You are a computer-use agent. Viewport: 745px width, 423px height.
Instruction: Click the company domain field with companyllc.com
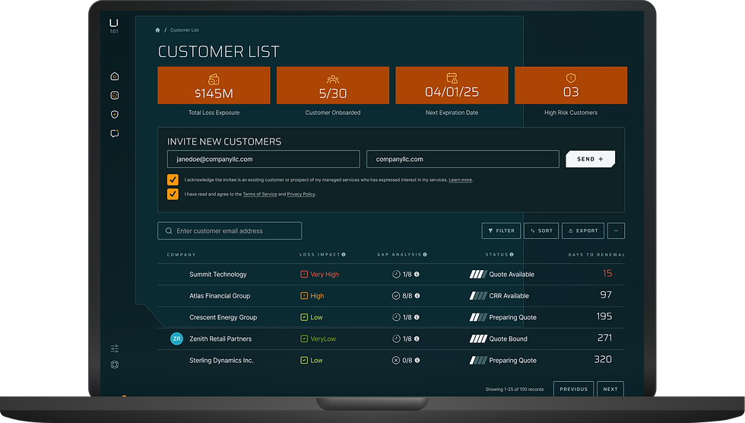pos(463,159)
